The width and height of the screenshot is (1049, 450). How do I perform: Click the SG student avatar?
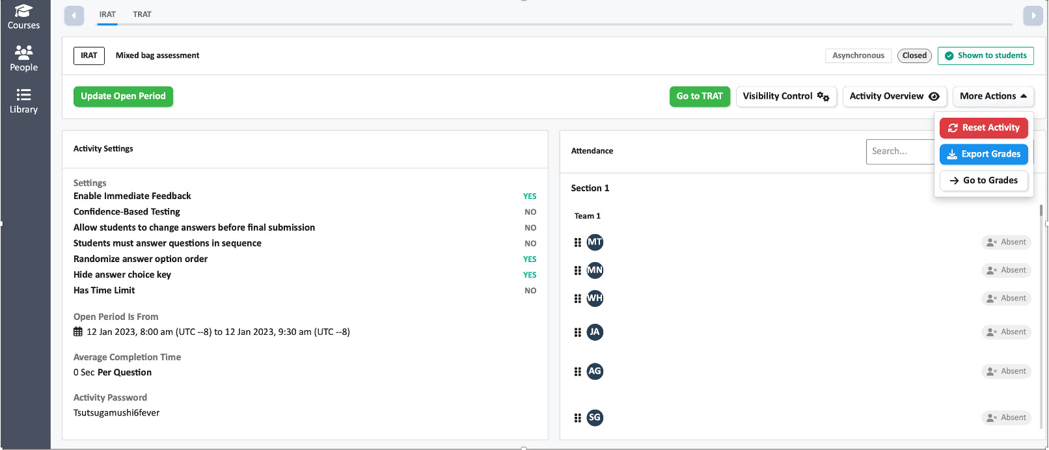point(595,417)
